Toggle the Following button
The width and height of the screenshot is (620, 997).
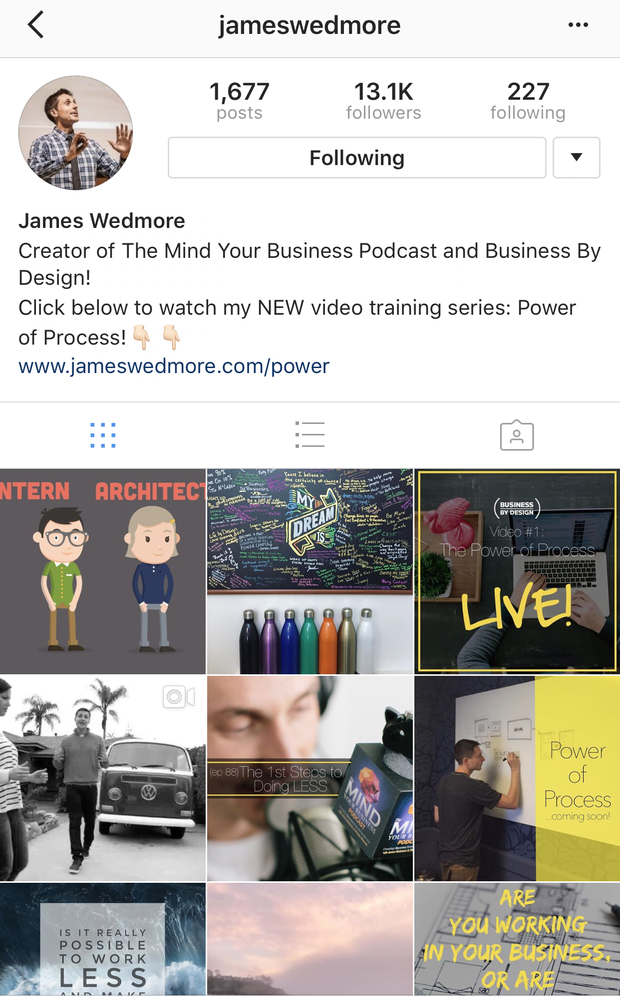[357, 158]
